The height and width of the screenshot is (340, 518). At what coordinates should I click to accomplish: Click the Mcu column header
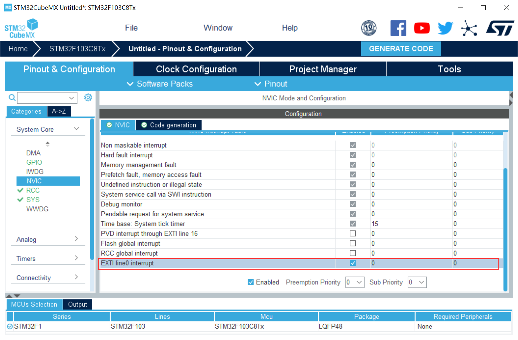point(266,316)
